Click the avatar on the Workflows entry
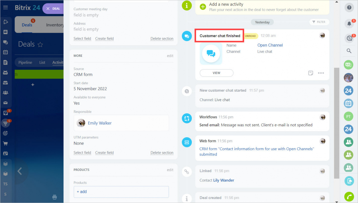358x203 pixels. tap(322, 117)
